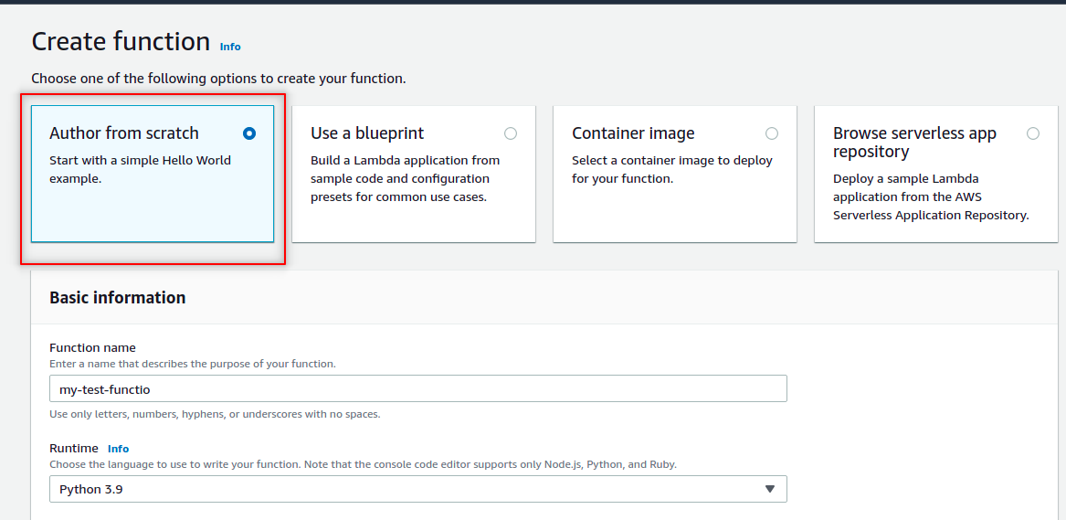This screenshot has width=1066, height=520.
Task: Click the Function name field label
Action: pos(92,347)
